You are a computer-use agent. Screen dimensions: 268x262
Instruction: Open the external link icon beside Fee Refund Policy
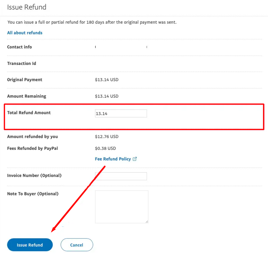click(135, 159)
